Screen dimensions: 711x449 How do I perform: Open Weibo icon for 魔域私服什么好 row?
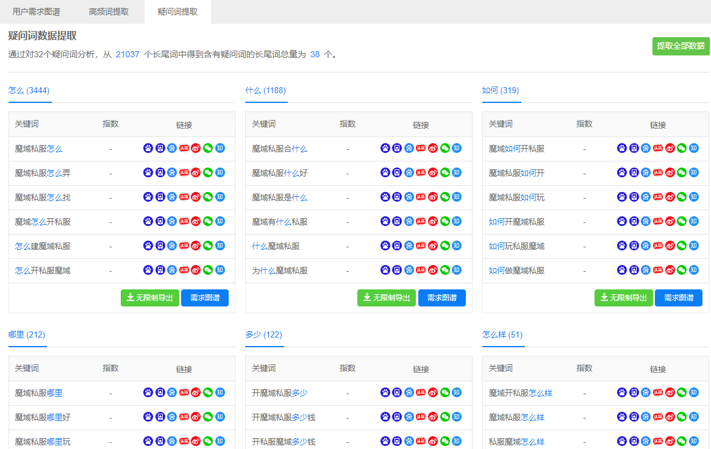(433, 172)
